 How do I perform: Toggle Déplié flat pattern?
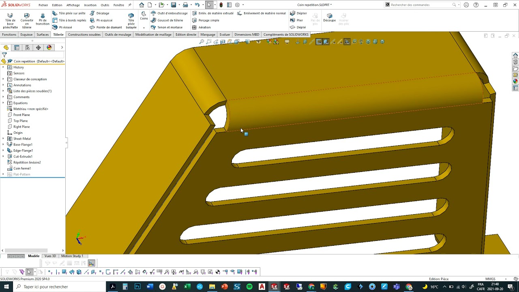(298, 27)
